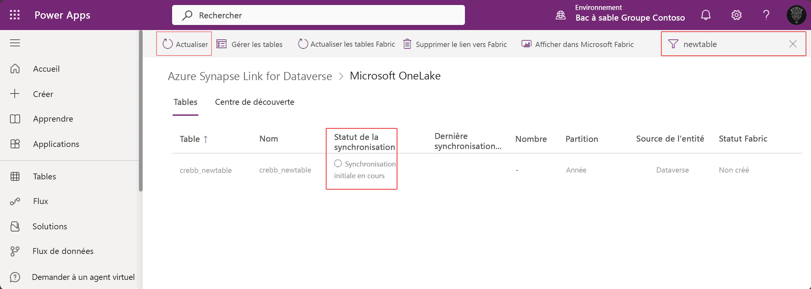Click the Microsoft OneLake breadcrumb
The height and width of the screenshot is (289, 811).
point(395,76)
